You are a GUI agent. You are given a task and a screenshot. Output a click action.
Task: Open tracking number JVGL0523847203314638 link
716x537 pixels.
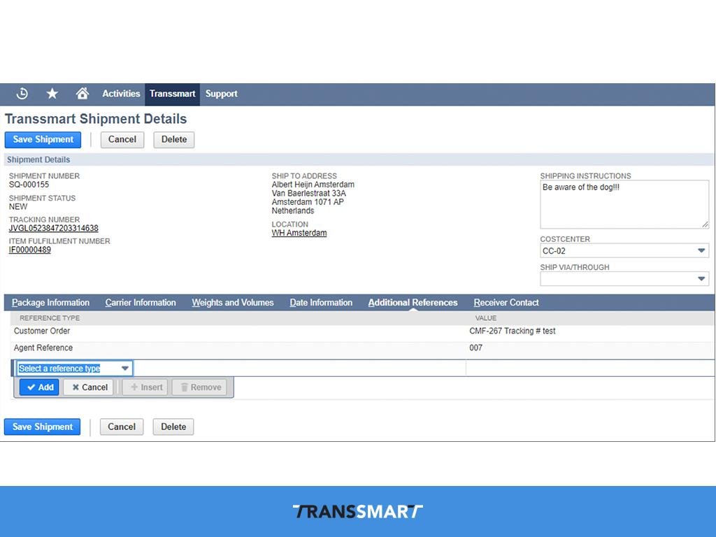53,229
